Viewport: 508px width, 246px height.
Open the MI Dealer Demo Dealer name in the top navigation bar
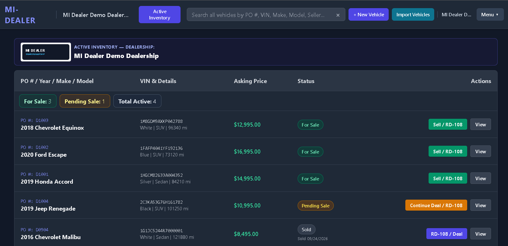96,15
